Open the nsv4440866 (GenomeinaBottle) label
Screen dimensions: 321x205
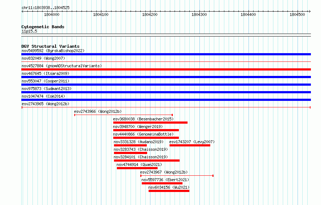143,134
